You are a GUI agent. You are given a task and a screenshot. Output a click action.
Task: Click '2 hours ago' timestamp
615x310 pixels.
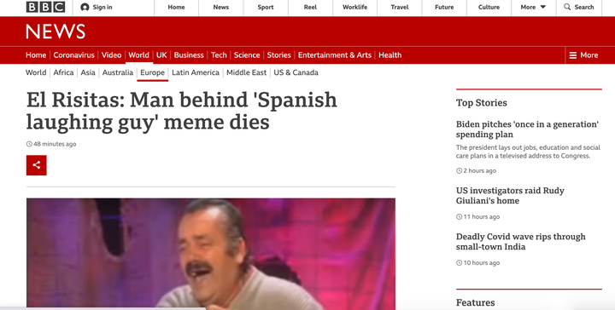click(x=476, y=171)
